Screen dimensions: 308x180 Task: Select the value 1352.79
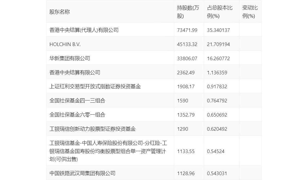(186, 115)
